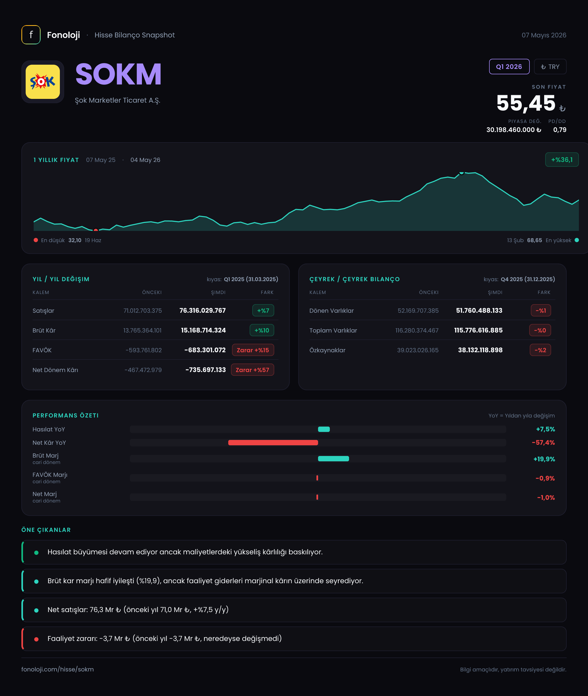
Task: Click the Fonoloji brand name
Action: point(63,35)
